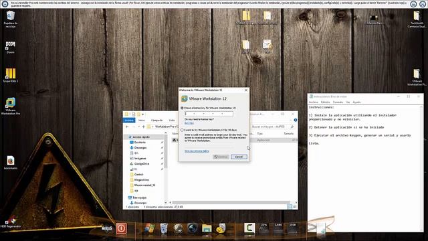
Task: Click the Continue button in VMware dialog
Action: [221, 157]
